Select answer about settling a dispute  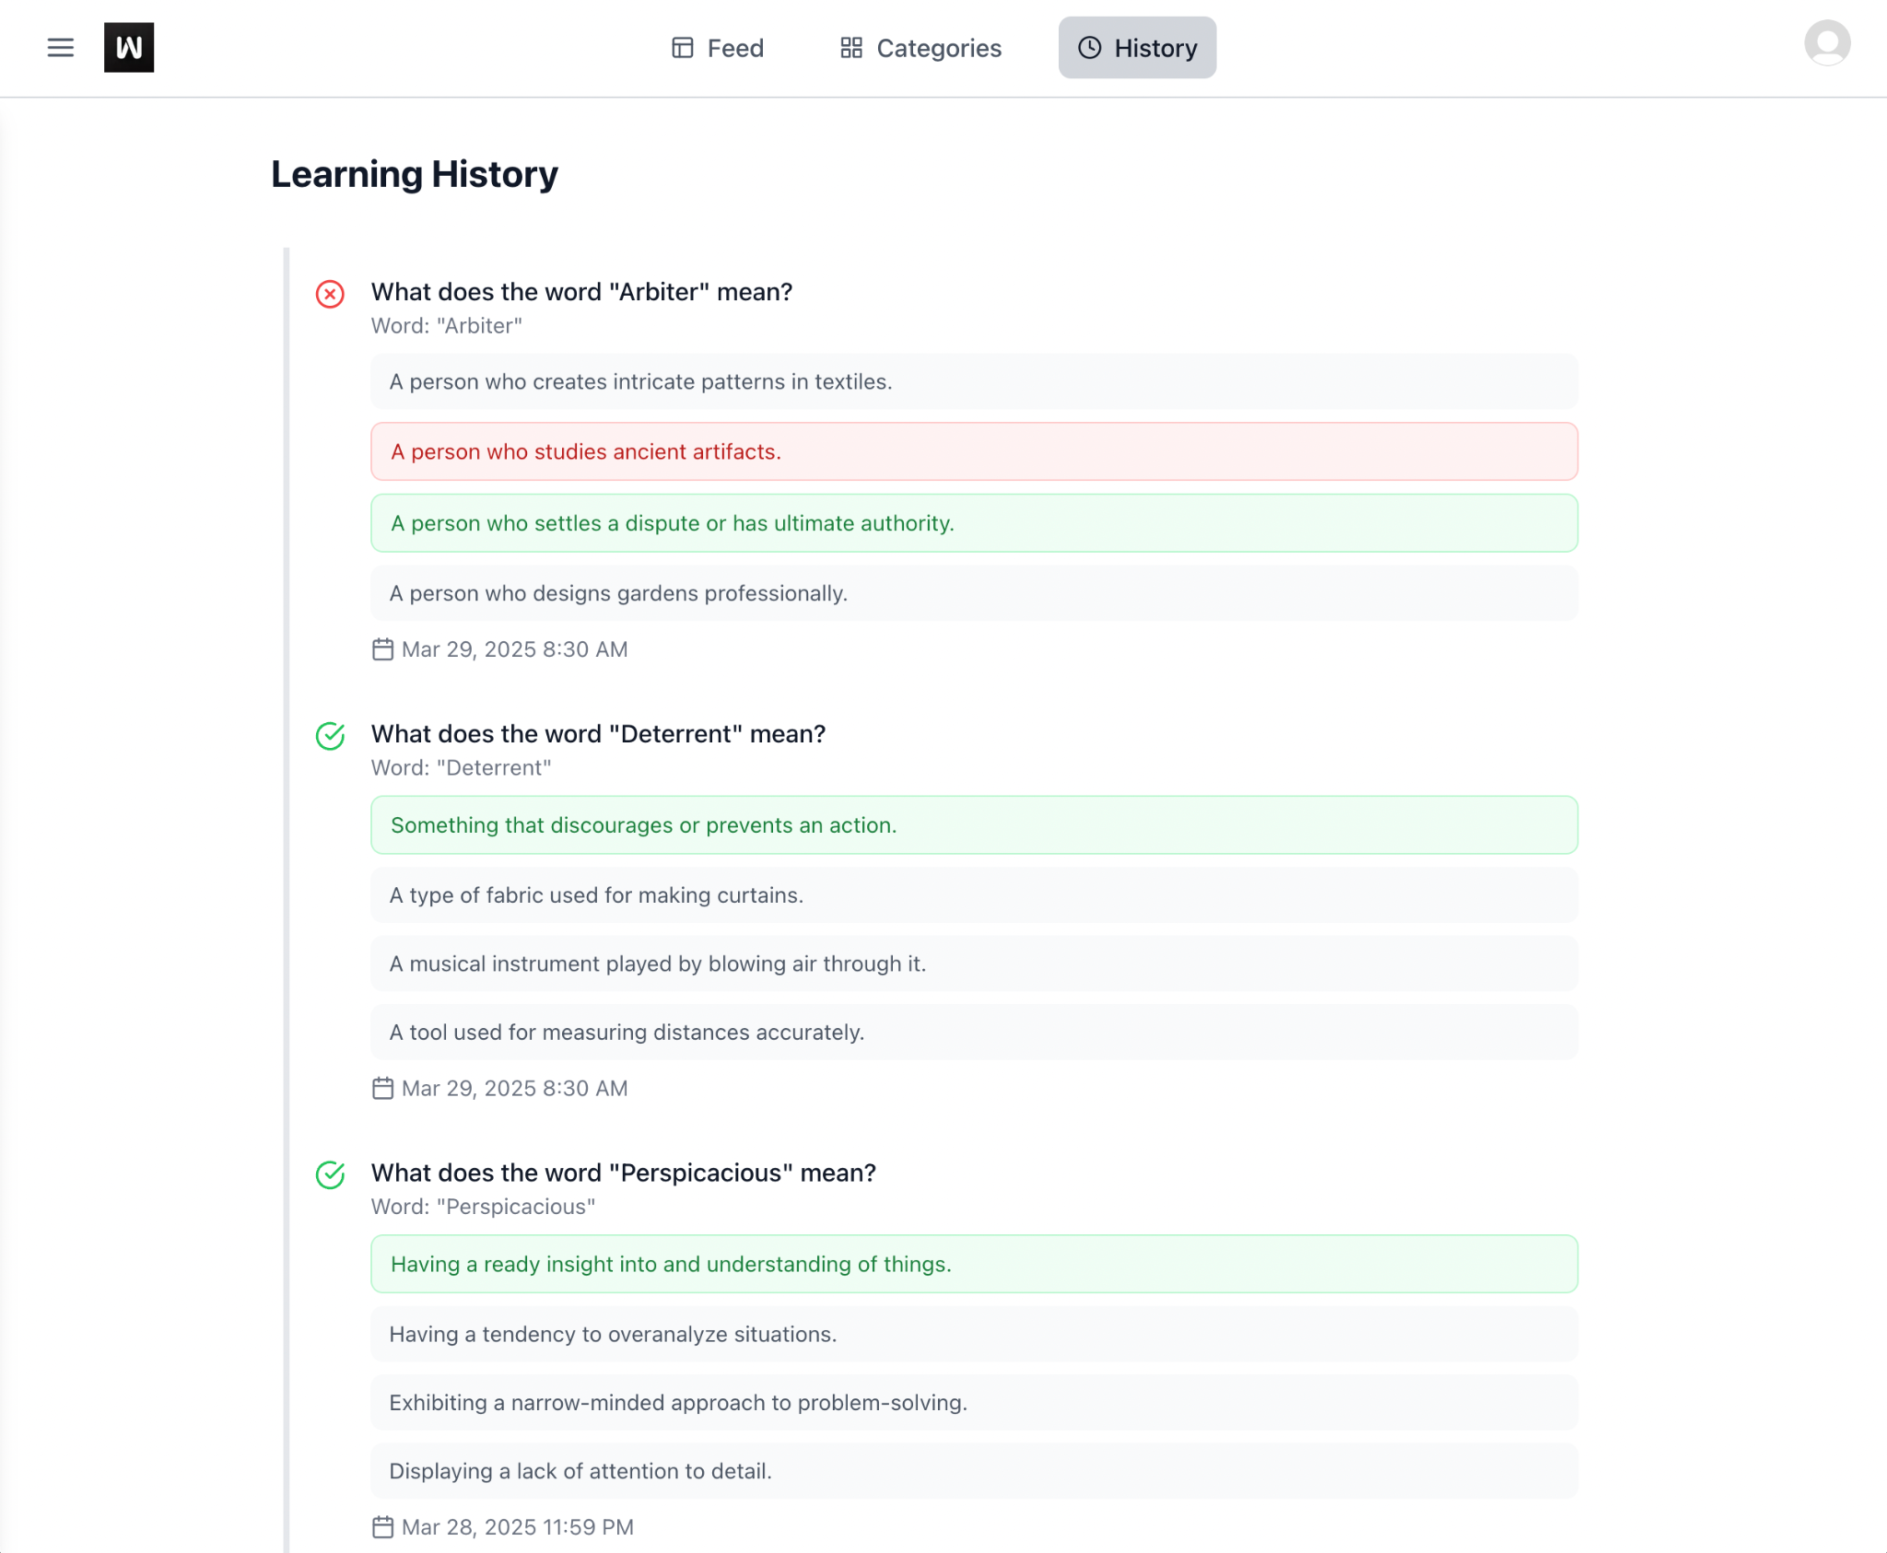(974, 523)
